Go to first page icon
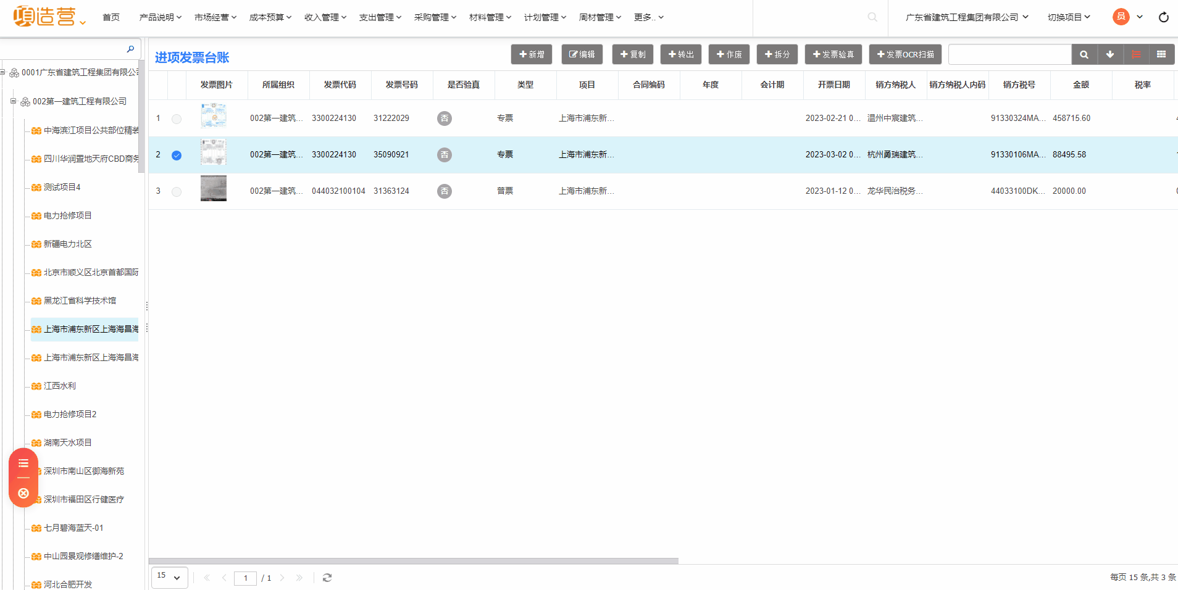Viewport: 1178px width, 590px height. pyautogui.click(x=207, y=578)
